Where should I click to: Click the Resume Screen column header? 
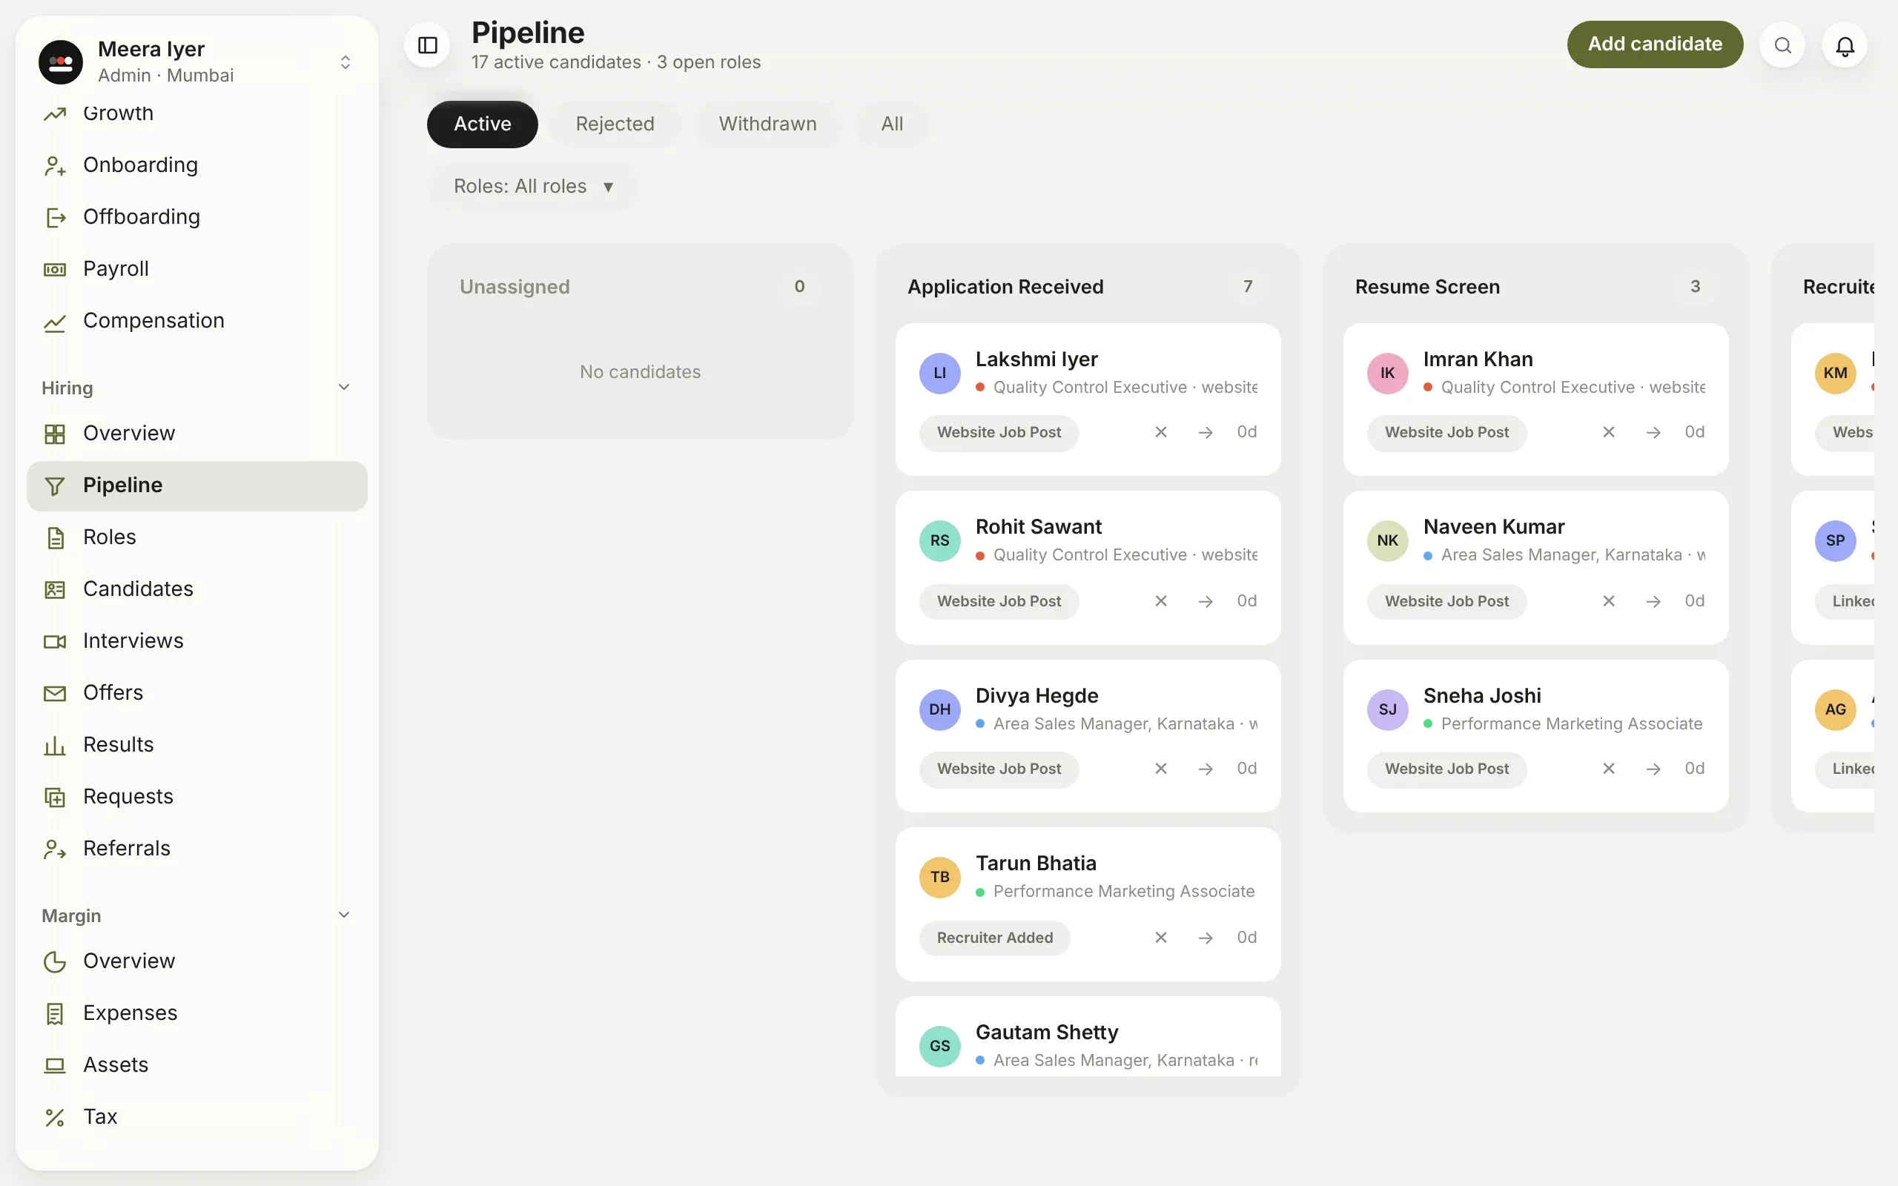[1426, 287]
